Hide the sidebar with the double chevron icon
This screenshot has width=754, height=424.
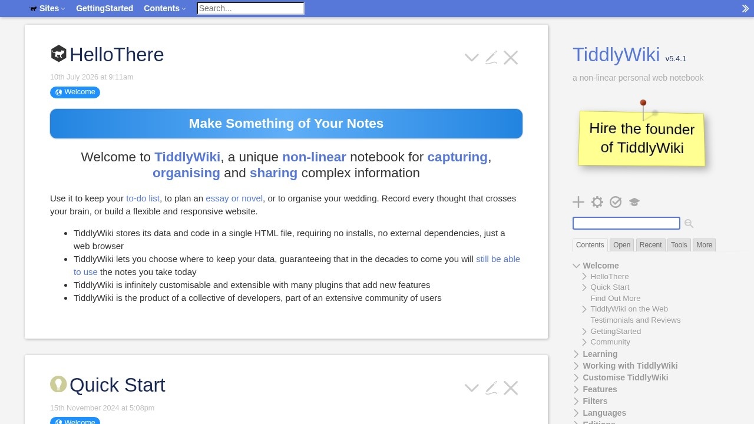[745, 9]
